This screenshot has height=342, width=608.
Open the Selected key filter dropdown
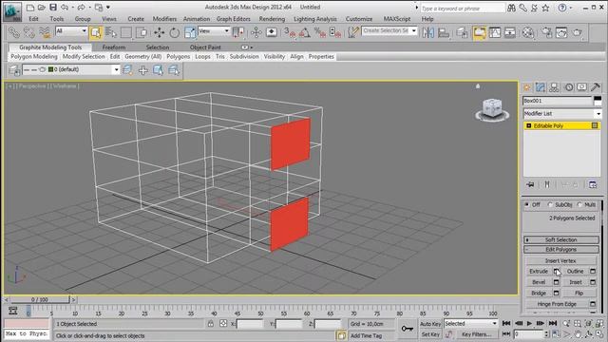(471, 323)
